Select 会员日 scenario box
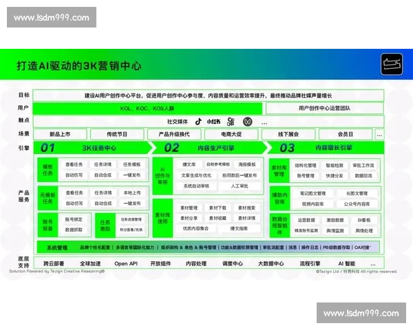The height and width of the screenshot is (330, 413). pos(346,134)
